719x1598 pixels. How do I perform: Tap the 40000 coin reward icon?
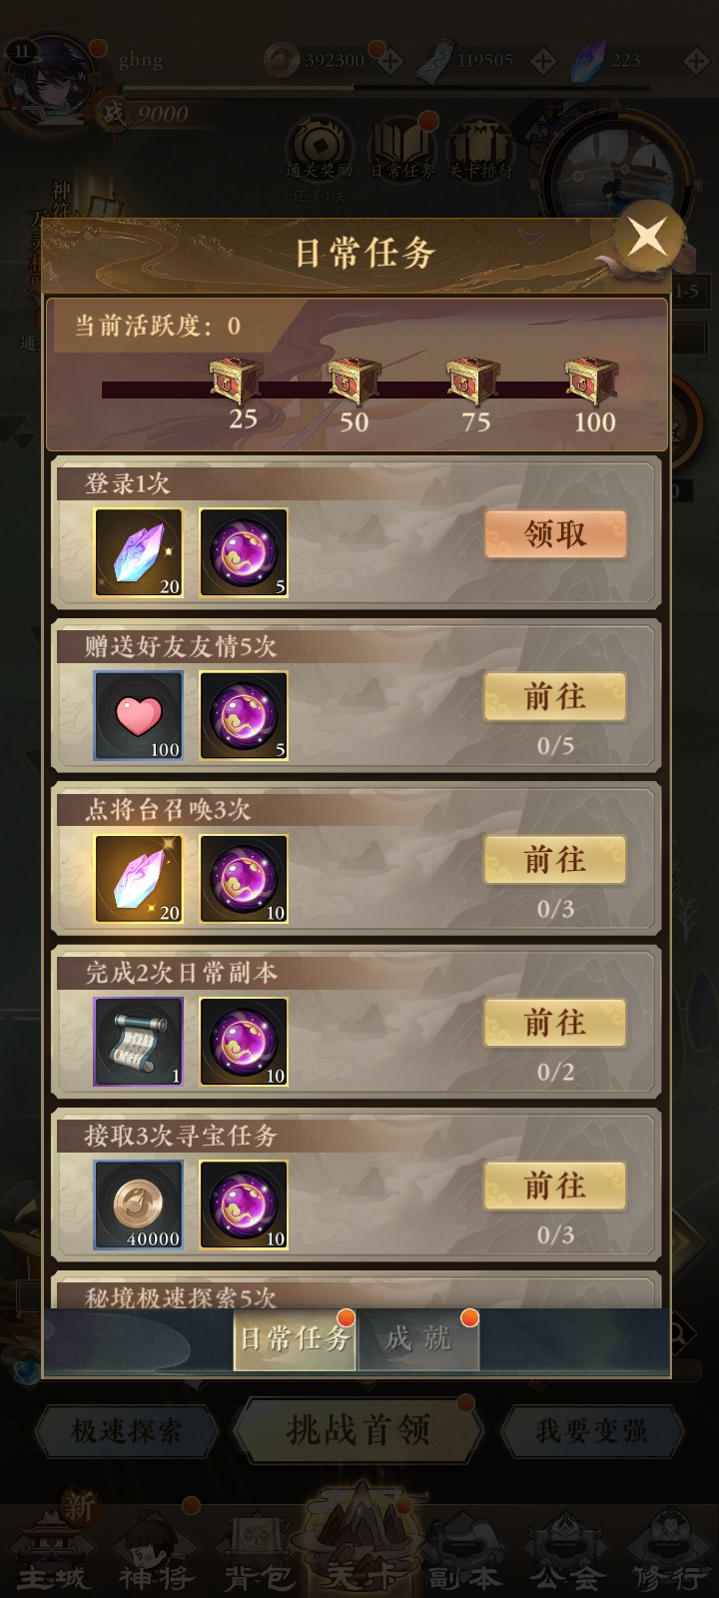[139, 1204]
